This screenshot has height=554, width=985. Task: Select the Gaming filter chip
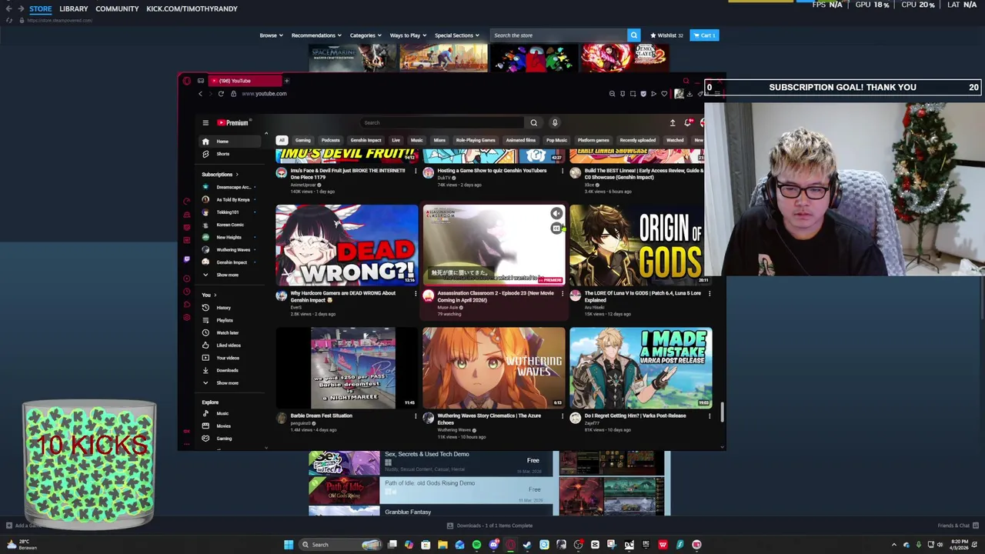pyautogui.click(x=302, y=140)
